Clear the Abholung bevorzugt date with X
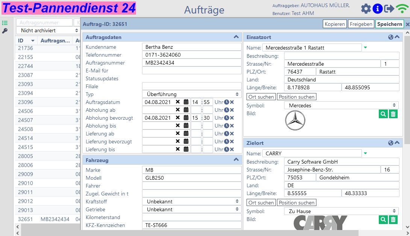 coord(177,118)
